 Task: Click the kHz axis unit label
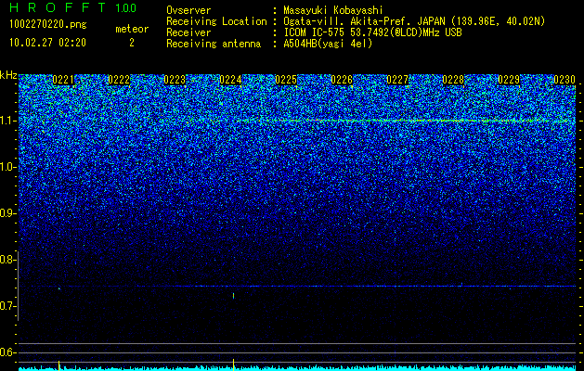pos(8,75)
